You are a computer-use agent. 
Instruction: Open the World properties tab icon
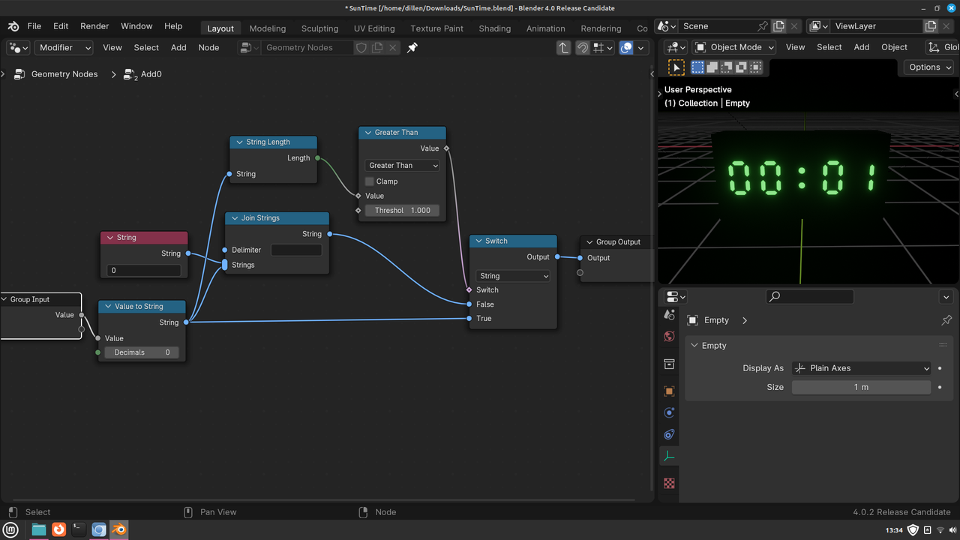click(669, 337)
